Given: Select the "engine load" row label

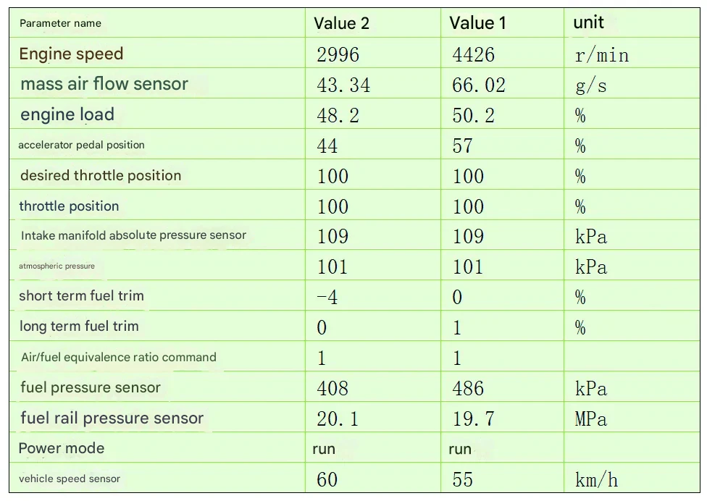Looking at the screenshot, I should click(67, 114).
